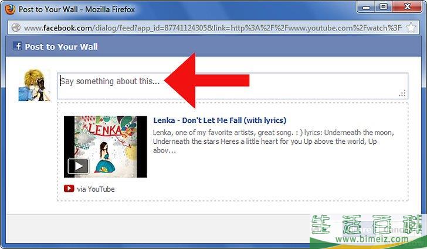Click the video description text beginning 'Lenka, one of my favorite'

[273, 141]
